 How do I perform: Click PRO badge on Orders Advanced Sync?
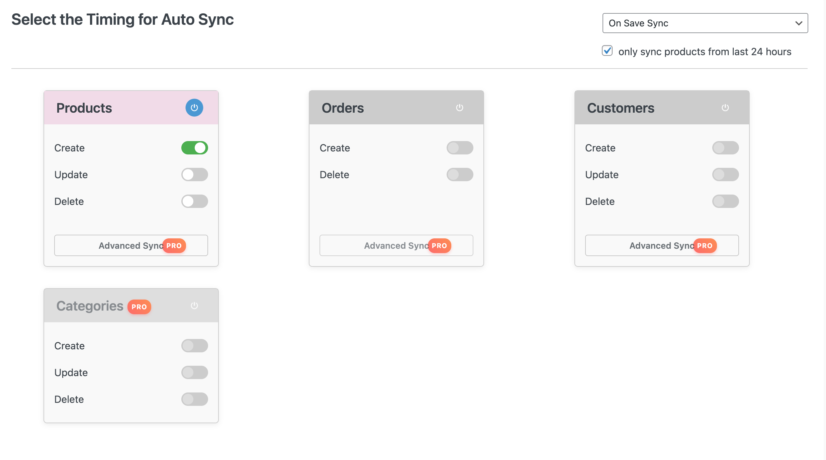click(x=439, y=246)
